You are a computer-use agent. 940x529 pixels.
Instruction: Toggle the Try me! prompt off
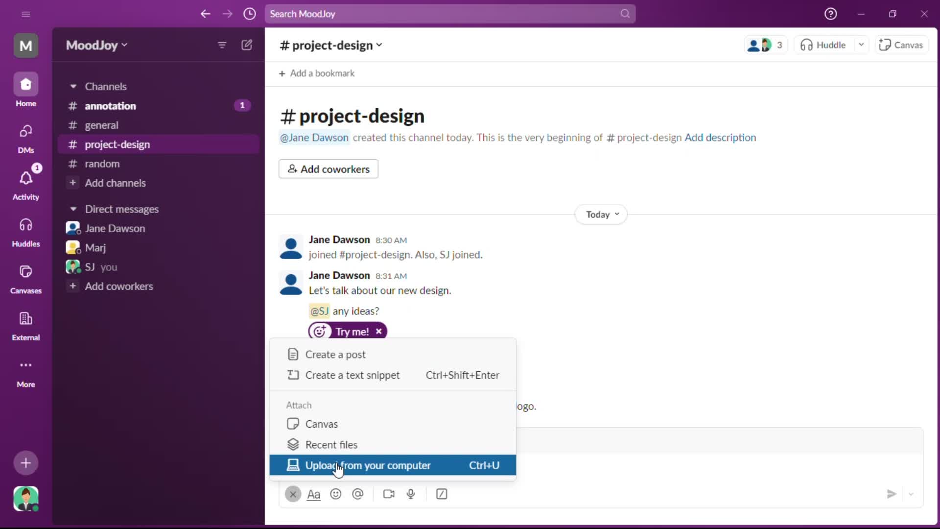[x=379, y=331]
